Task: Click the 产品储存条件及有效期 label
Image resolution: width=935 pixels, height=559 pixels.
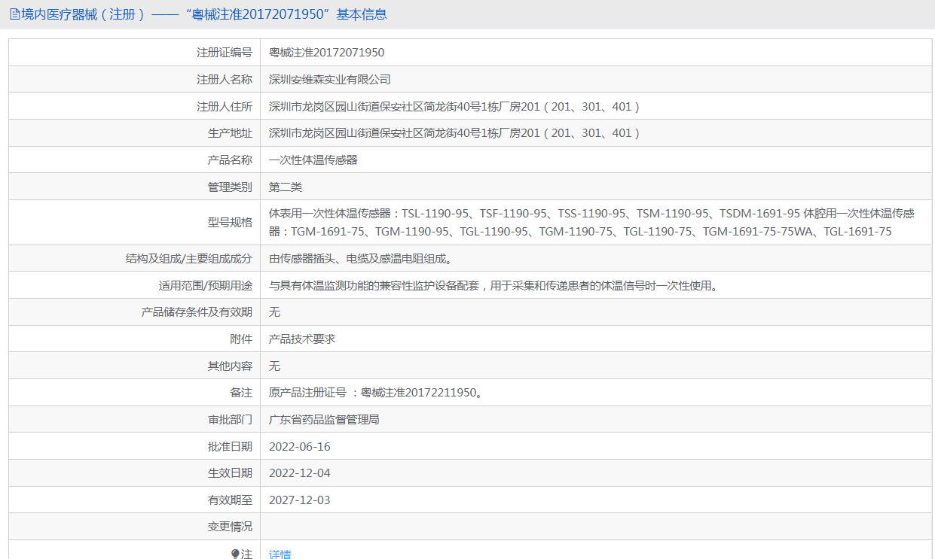Action: [x=197, y=312]
